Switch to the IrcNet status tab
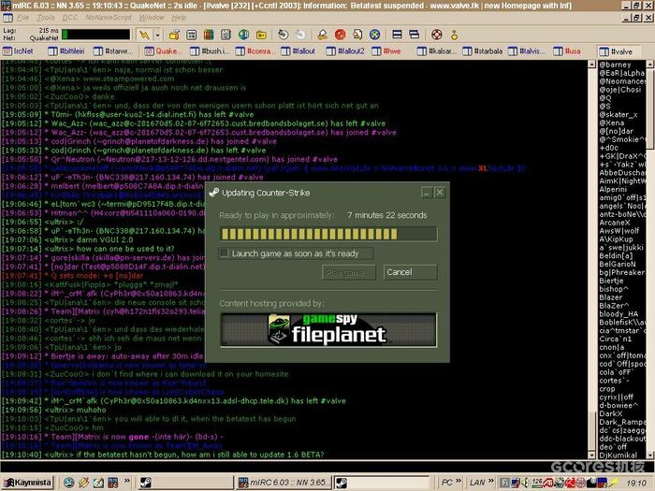The image size is (655, 491). [18, 51]
